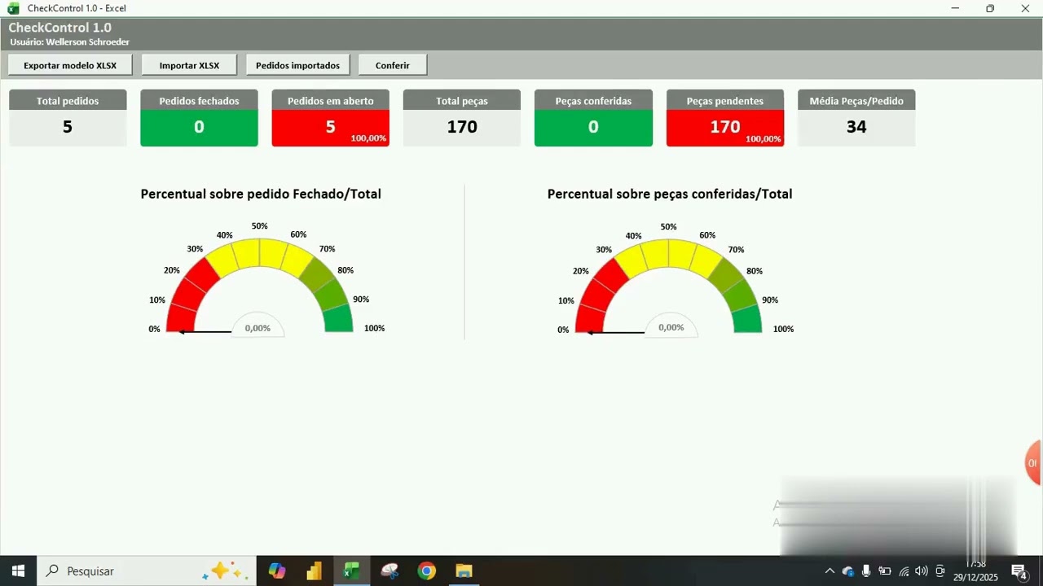Click the CheckControl 1.0 header title

(59, 28)
